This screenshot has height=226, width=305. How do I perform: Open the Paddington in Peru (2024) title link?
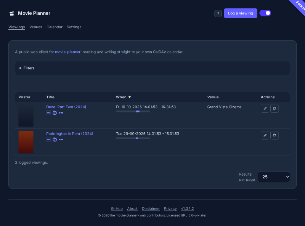point(70,134)
